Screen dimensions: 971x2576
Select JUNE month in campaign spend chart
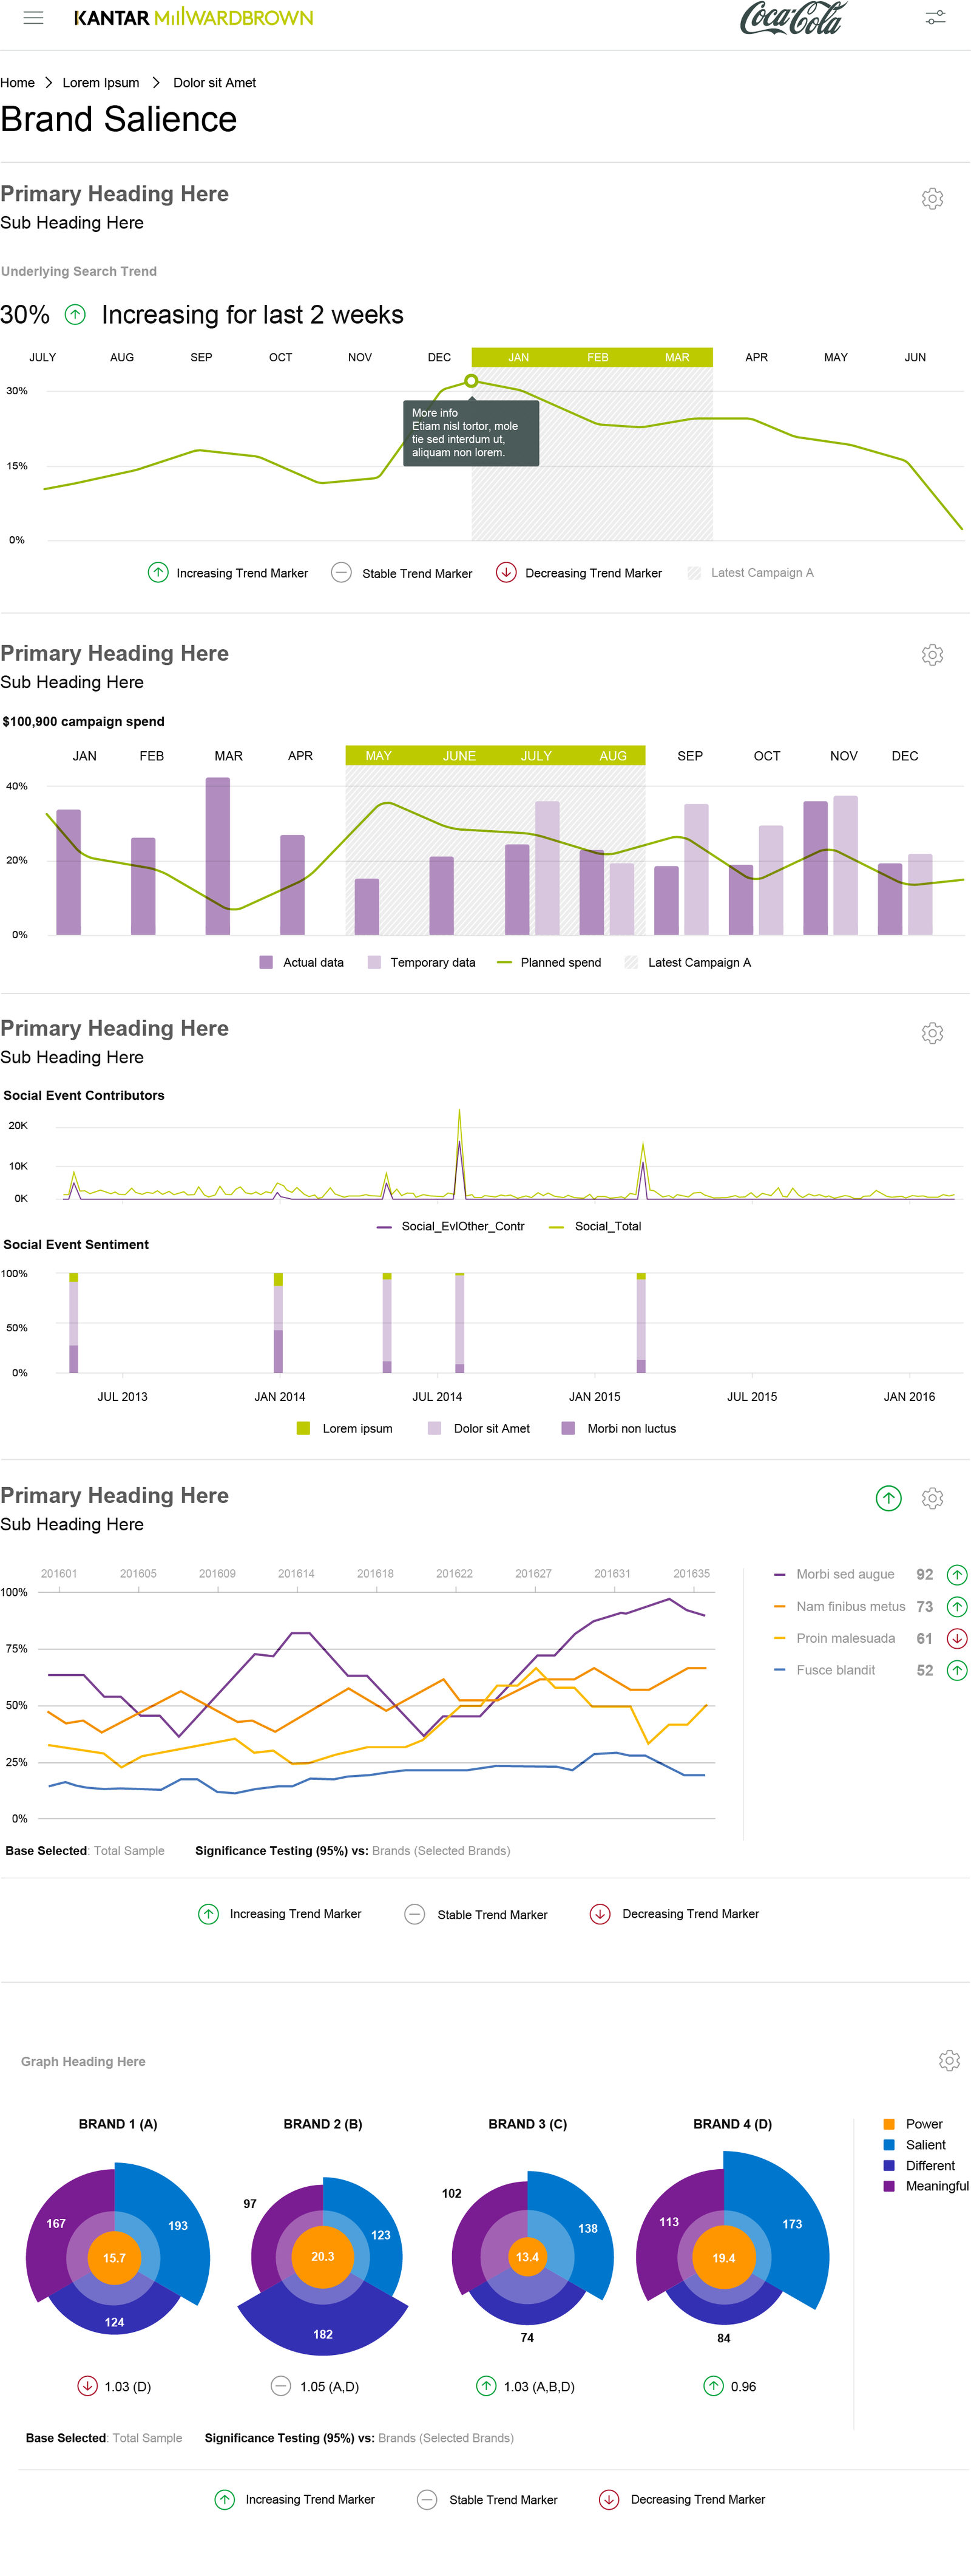click(x=459, y=756)
